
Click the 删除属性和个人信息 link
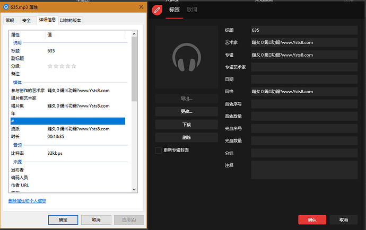point(27,201)
